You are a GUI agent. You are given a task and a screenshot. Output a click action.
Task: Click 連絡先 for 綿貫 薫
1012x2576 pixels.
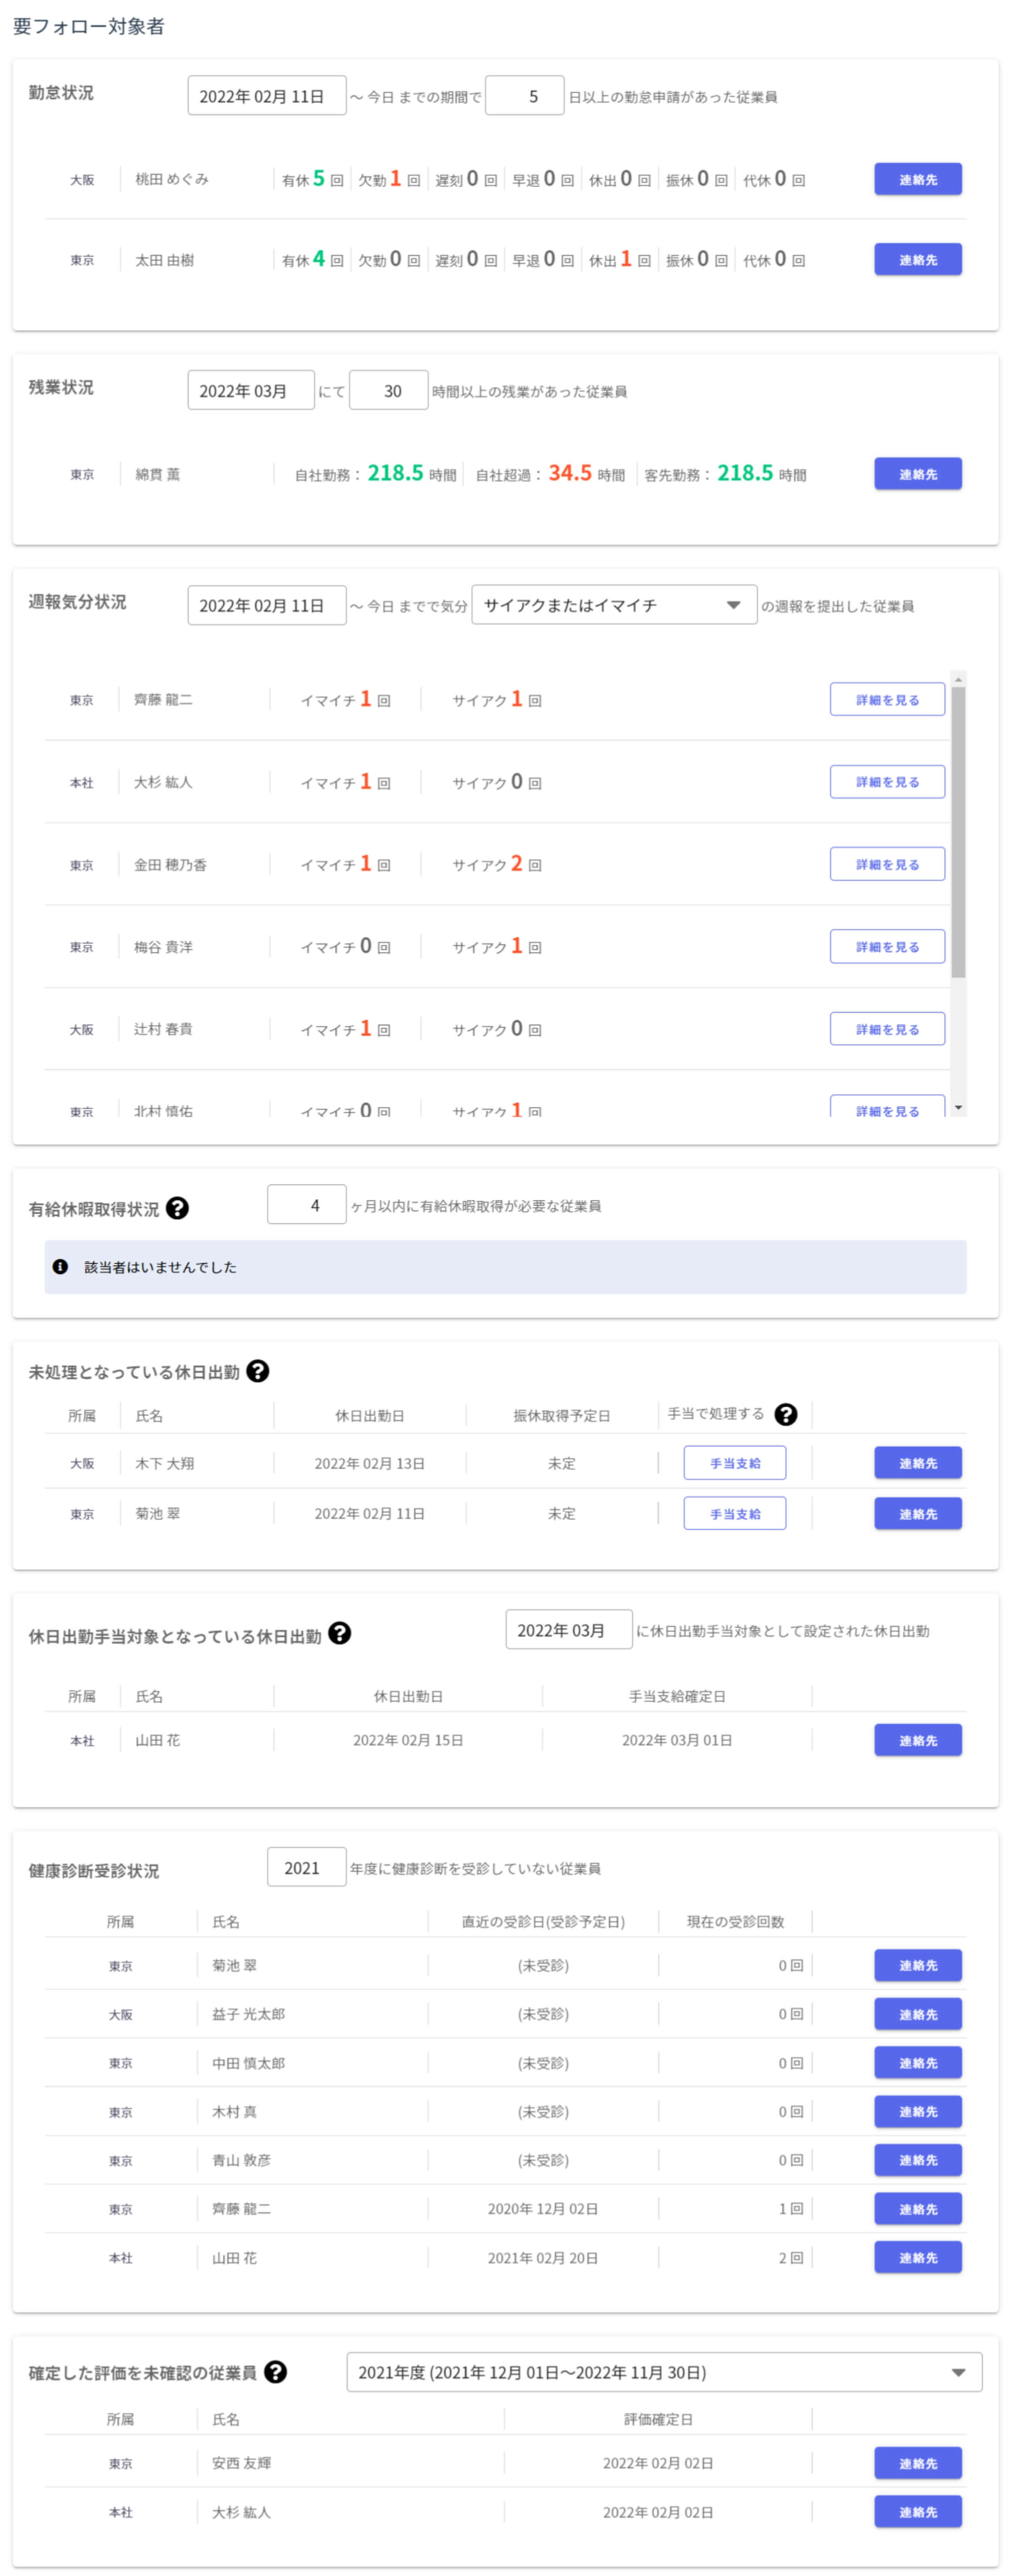918,474
